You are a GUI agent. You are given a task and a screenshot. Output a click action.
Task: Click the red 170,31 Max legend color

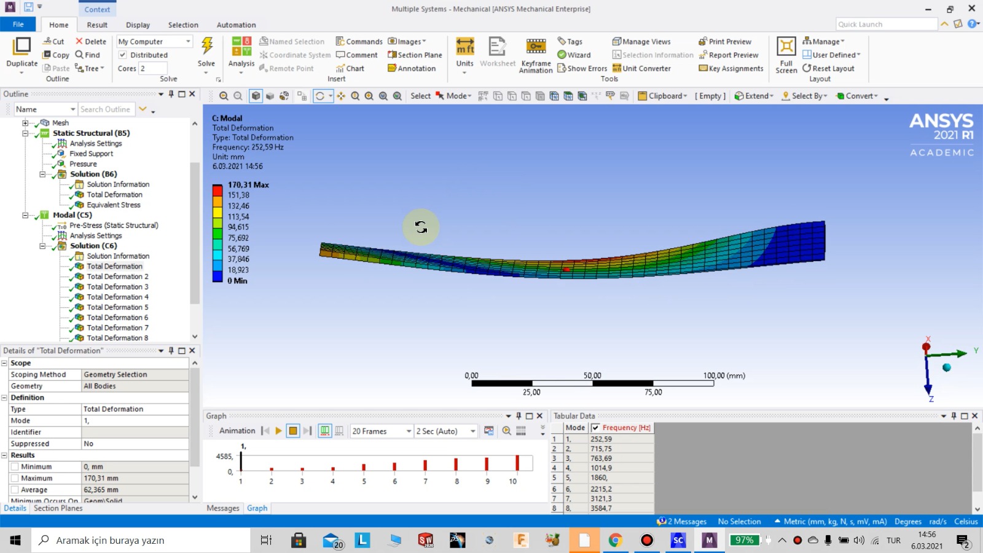click(x=217, y=190)
